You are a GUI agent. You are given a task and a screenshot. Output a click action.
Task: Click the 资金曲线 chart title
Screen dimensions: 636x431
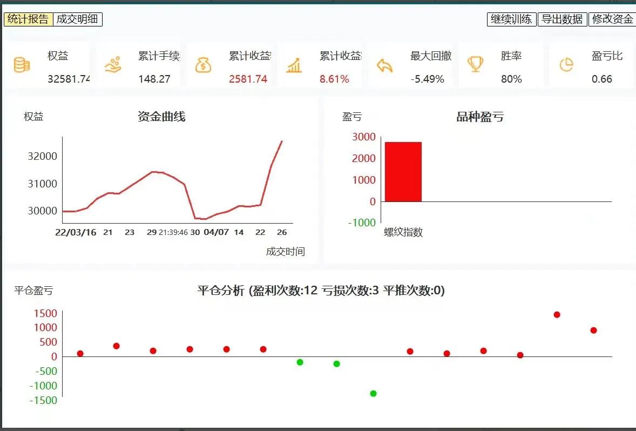(x=162, y=117)
